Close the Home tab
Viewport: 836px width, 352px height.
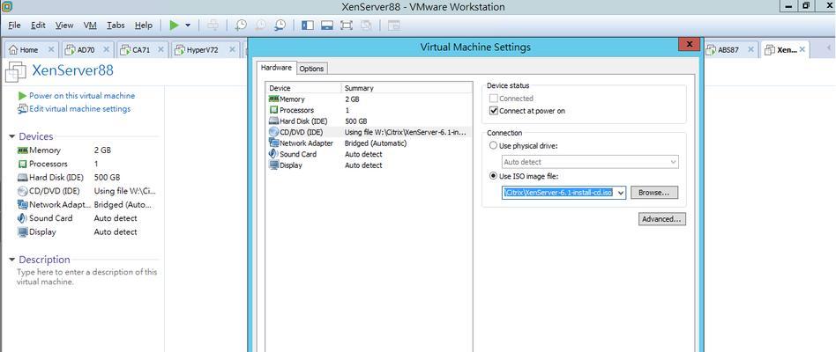tap(51, 49)
